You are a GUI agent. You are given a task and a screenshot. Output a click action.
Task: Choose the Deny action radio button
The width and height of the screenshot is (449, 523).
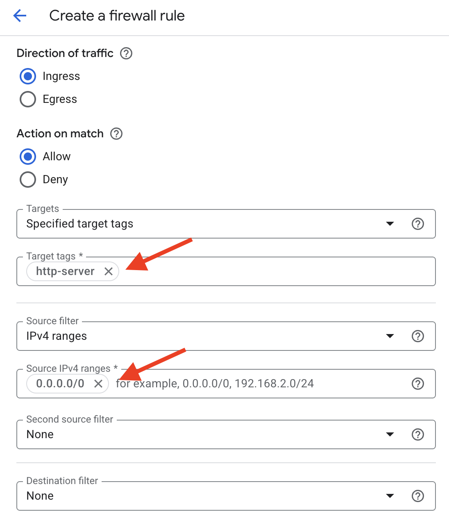tap(28, 180)
